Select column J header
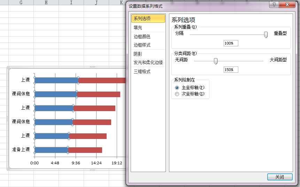 pos(96,2)
